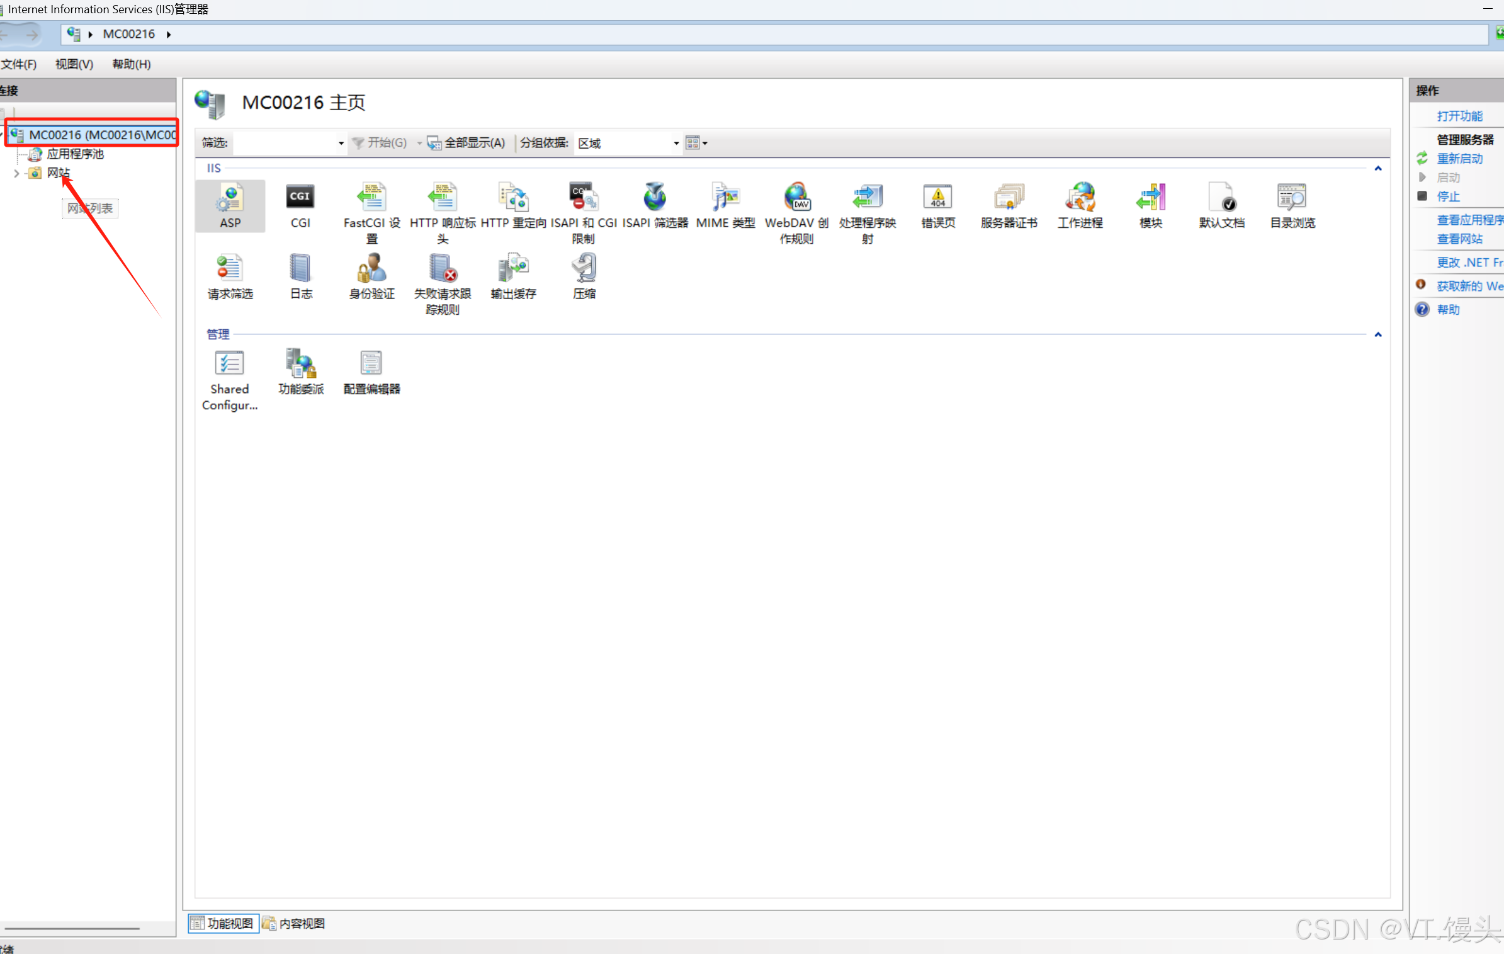Screen dimensions: 1504x954
Task: Open the ASP feature icon
Action: click(x=230, y=205)
